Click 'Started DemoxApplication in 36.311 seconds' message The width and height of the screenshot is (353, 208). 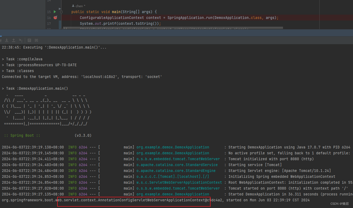[x=290, y=194]
